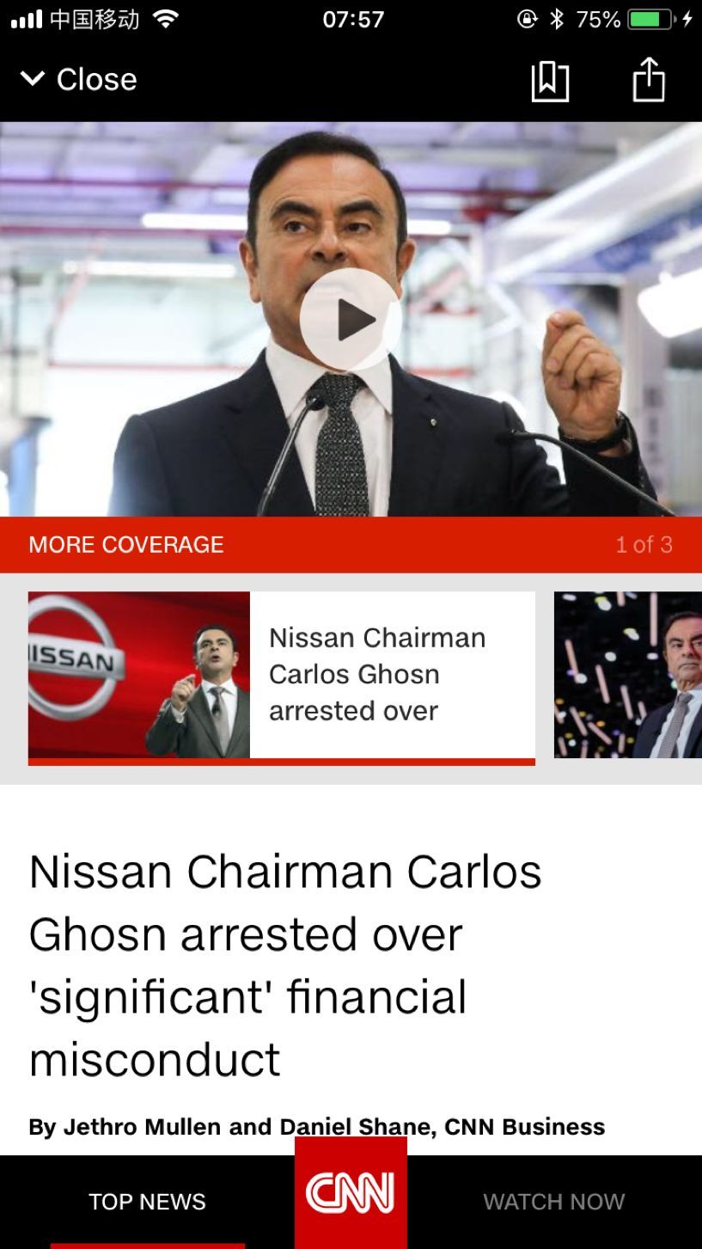Tap the cellular signal bars icon
The width and height of the screenshot is (702, 1249).
click(27, 19)
